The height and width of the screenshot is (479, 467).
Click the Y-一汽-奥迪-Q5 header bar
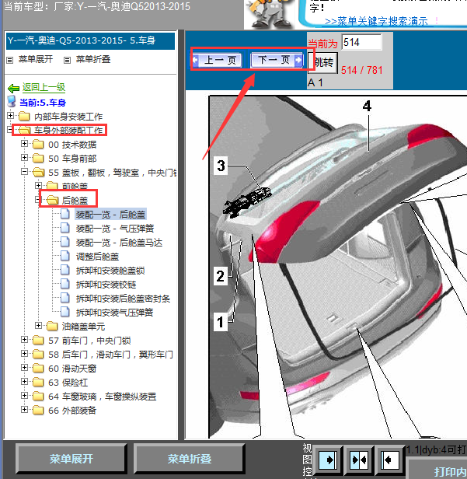90,40
